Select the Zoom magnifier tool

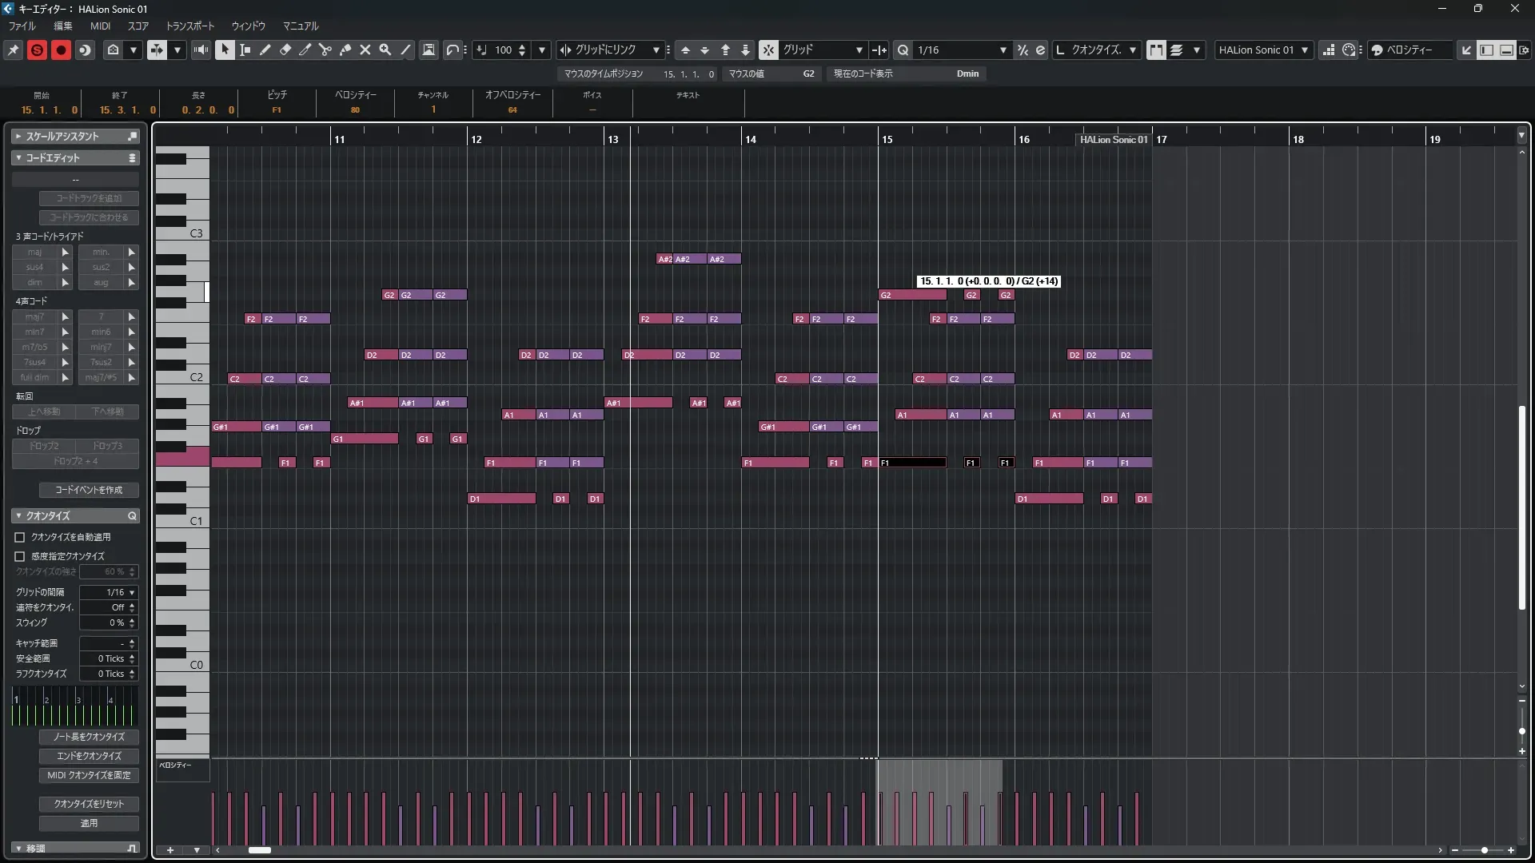tap(385, 50)
